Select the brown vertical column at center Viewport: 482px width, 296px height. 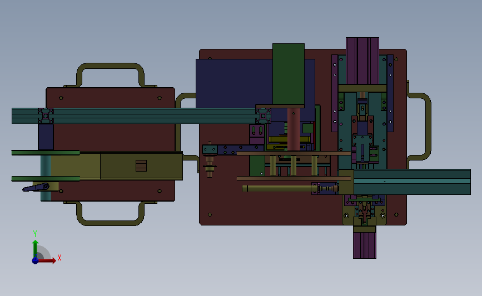(294, 129)
